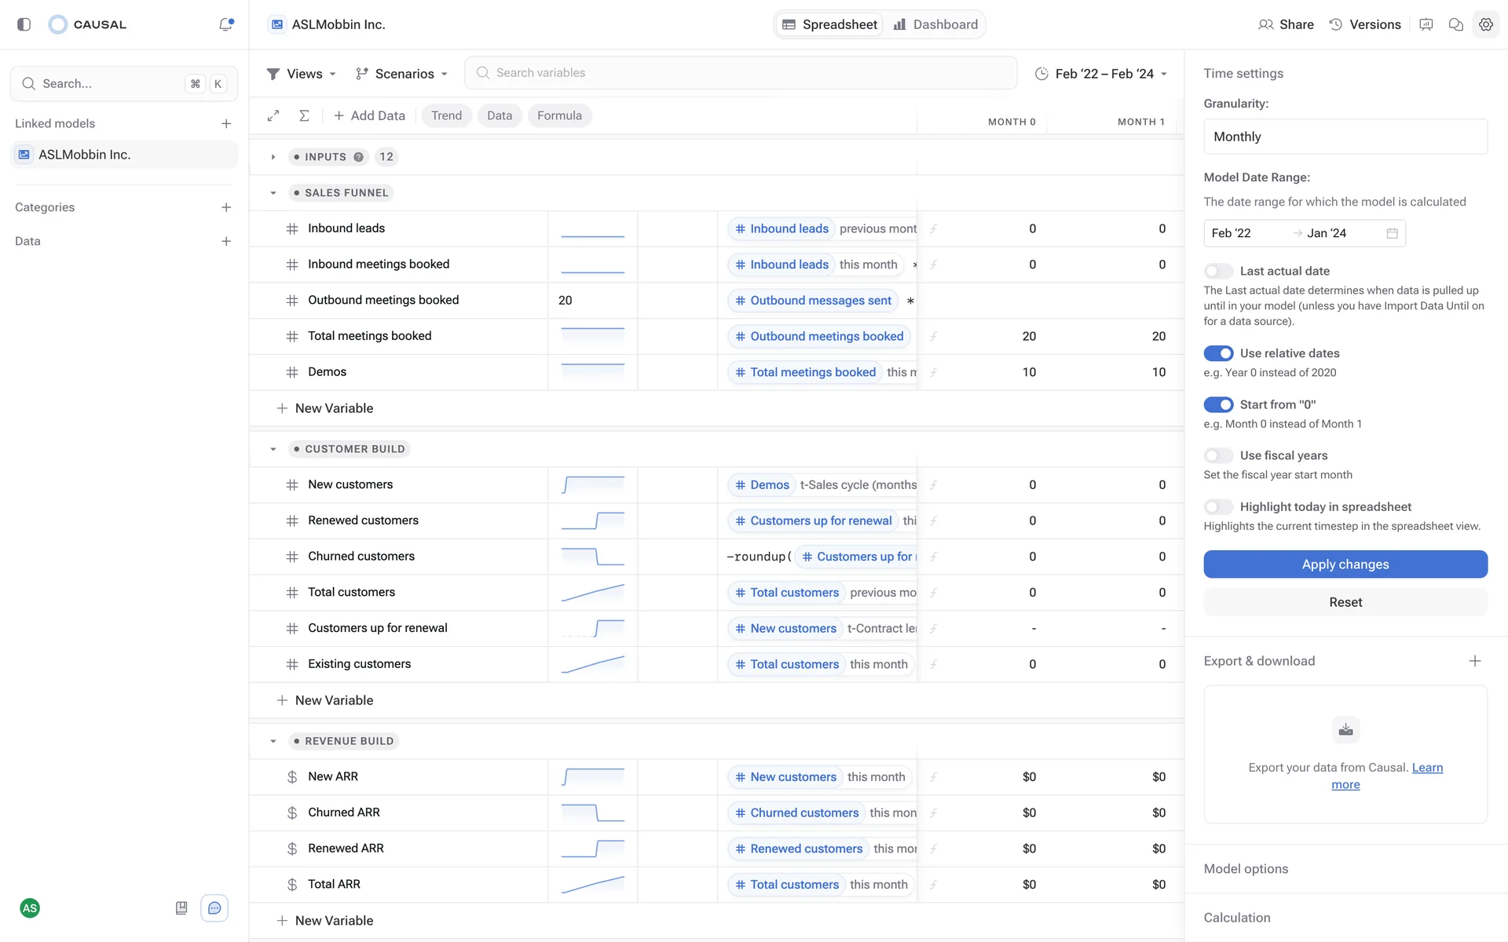This screenshot has width=1508, height=942.
Task: Click the Apply changes button
Action: (x=1345, y=564)
